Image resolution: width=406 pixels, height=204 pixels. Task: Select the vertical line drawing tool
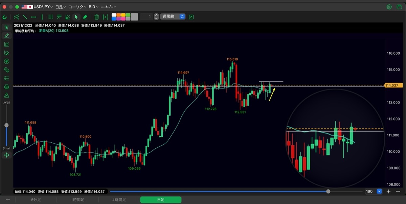coord(42,17)
